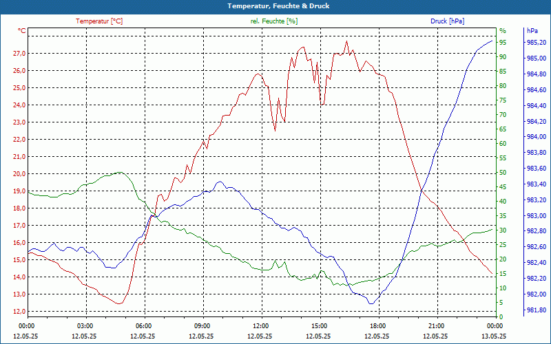Screen dimensions: 551x344
Task: Click the 984,20 pressure axis value
Action: click(x=537, y=122)
